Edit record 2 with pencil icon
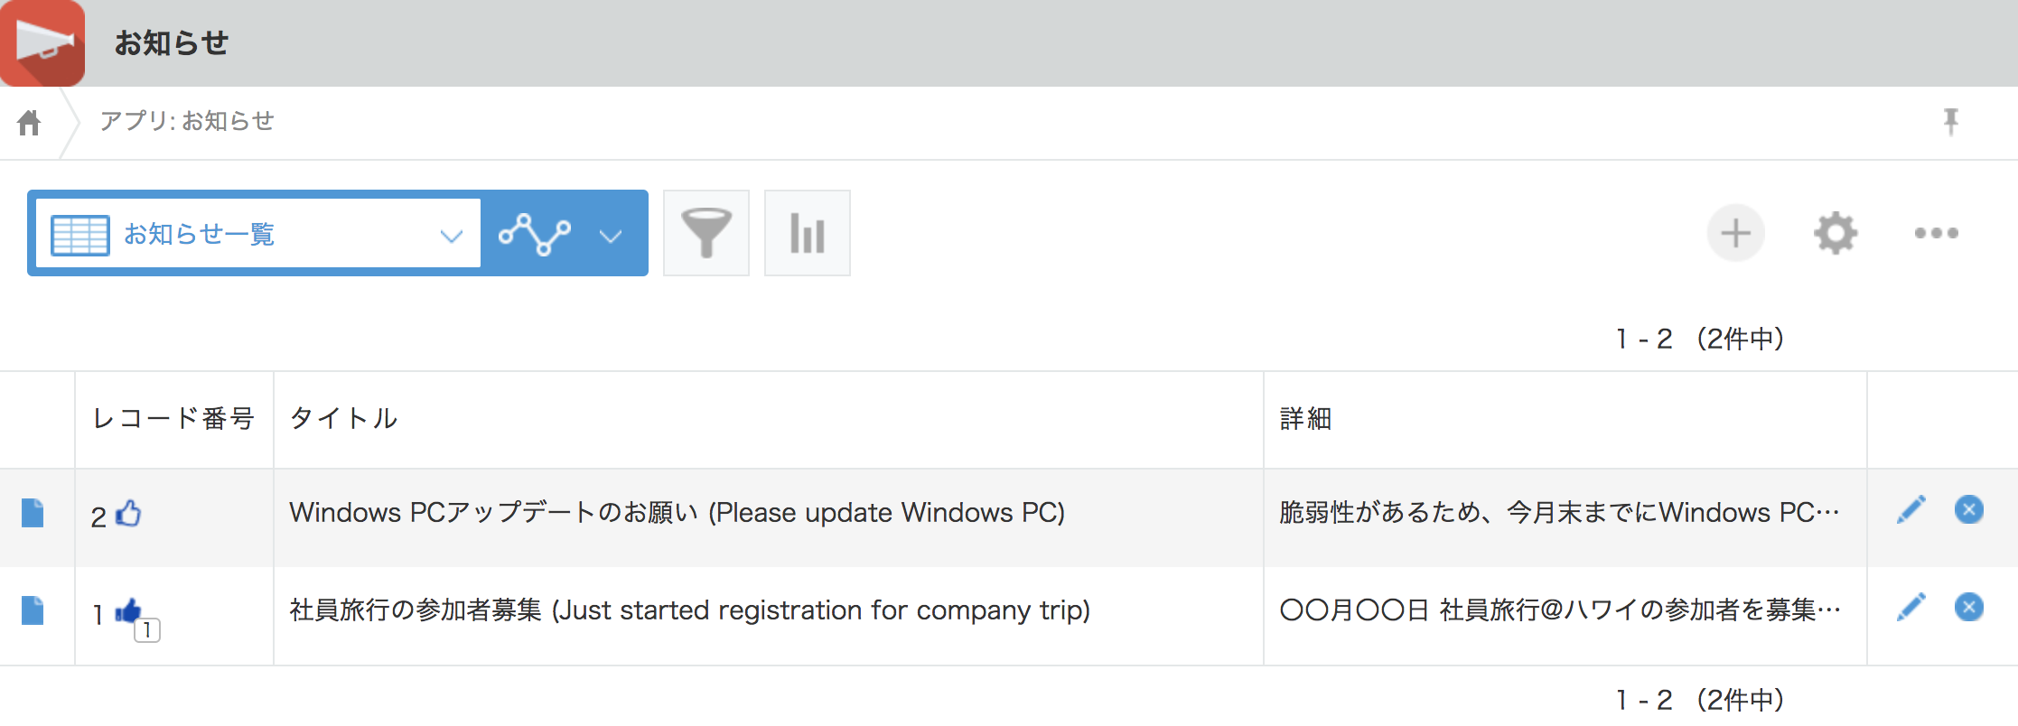This screenshot has width=2018, height=726. click(x=1911, y=510)
